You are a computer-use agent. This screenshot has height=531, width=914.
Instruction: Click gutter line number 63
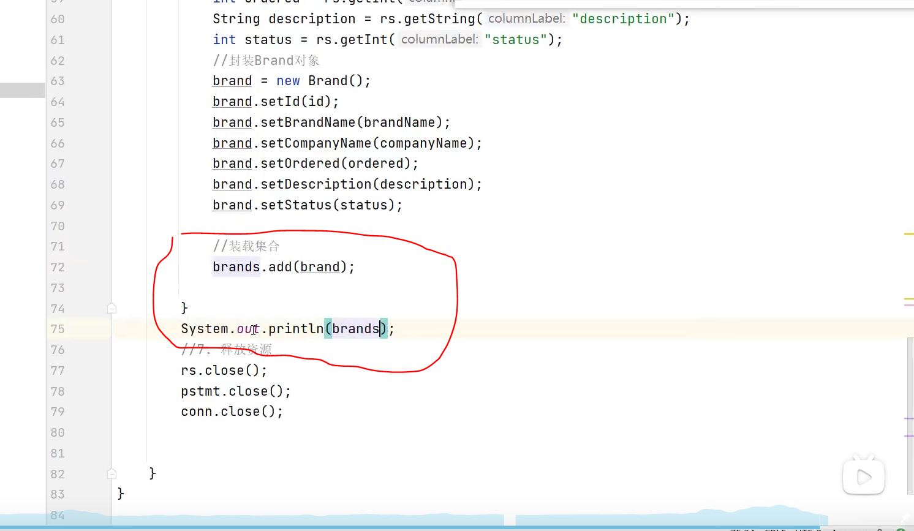58,81
